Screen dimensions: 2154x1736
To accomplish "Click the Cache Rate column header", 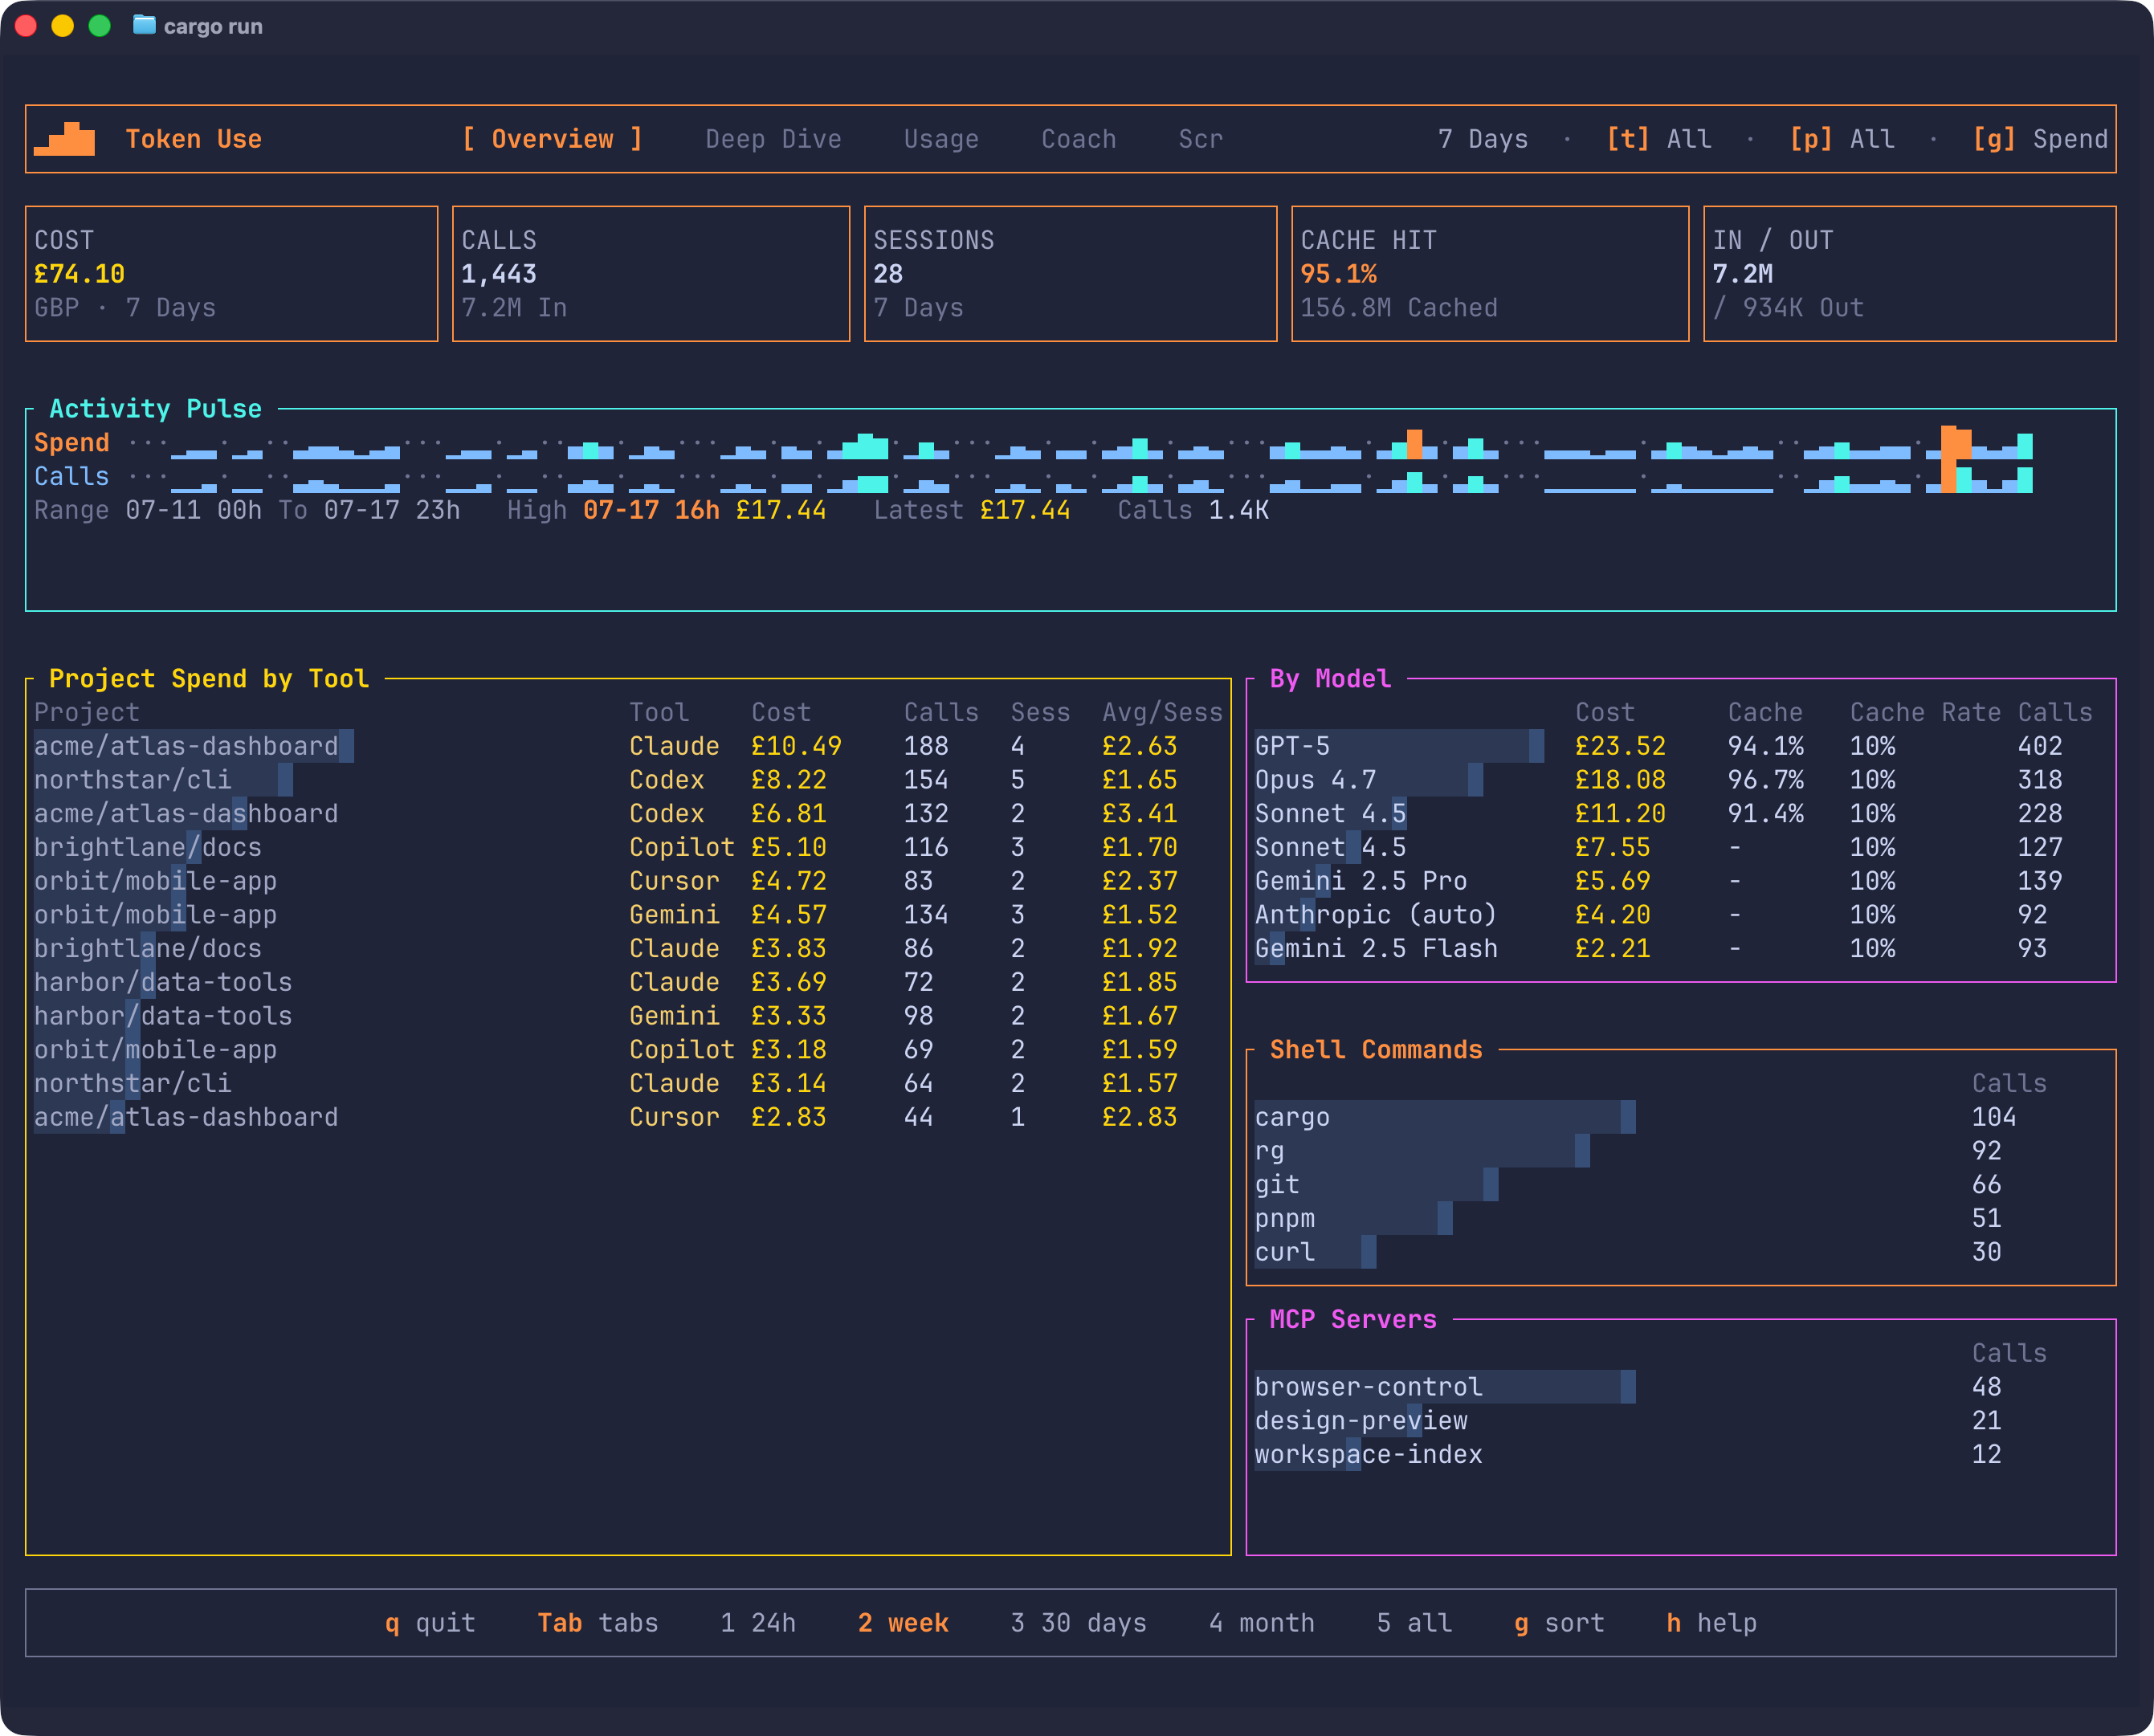I will [x=1925, y=712].
